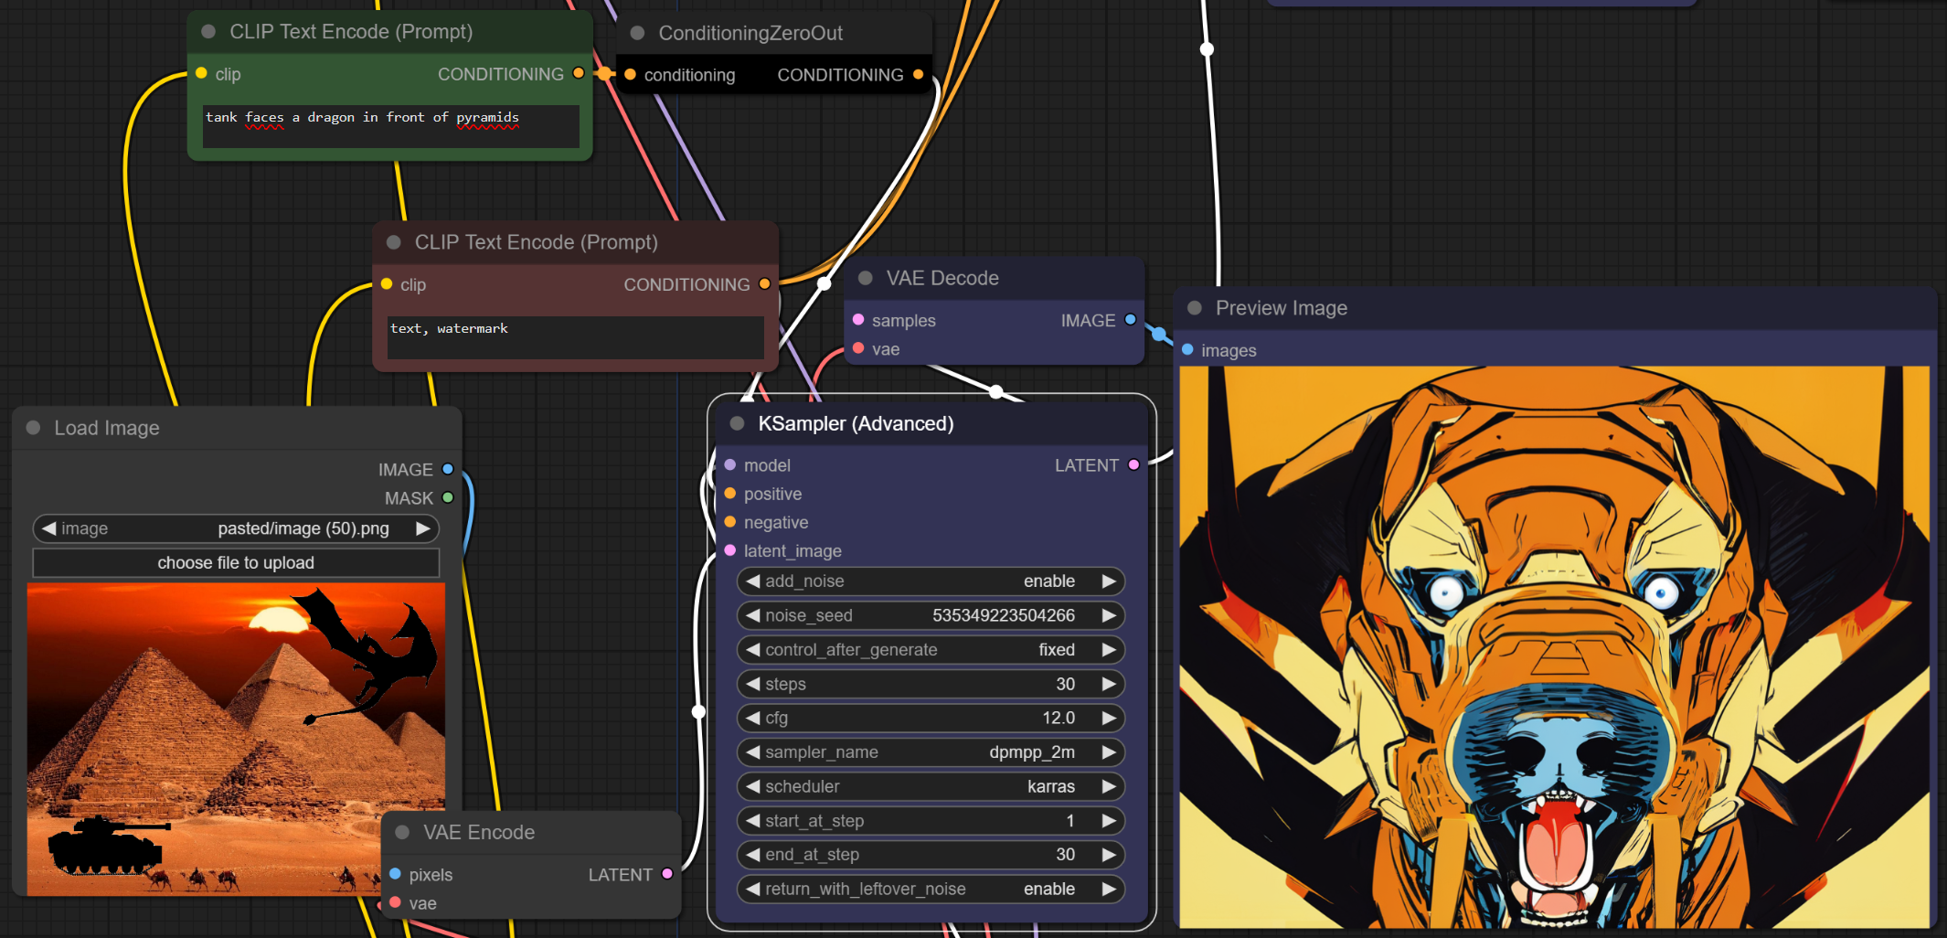Viewport: 1947px width, 938px height.
Task: Collapse the Preview Image node via its dot
Action: tap(1194, 308)
